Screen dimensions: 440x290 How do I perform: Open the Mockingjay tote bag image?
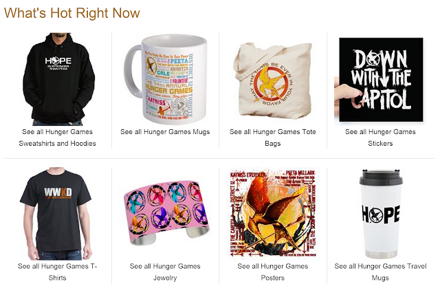(x=272, y=80)
